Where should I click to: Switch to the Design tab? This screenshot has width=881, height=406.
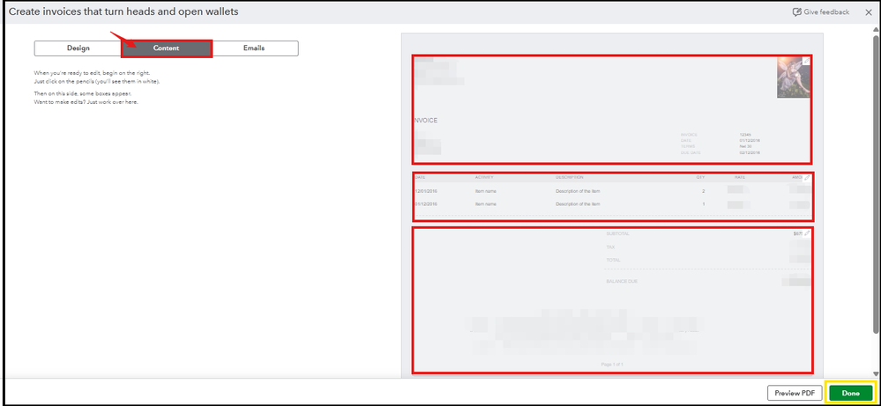coord(78,48)
